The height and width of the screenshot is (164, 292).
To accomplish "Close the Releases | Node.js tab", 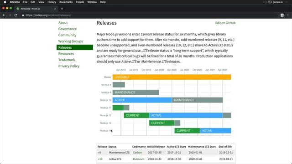I will [x=55, y=9].
